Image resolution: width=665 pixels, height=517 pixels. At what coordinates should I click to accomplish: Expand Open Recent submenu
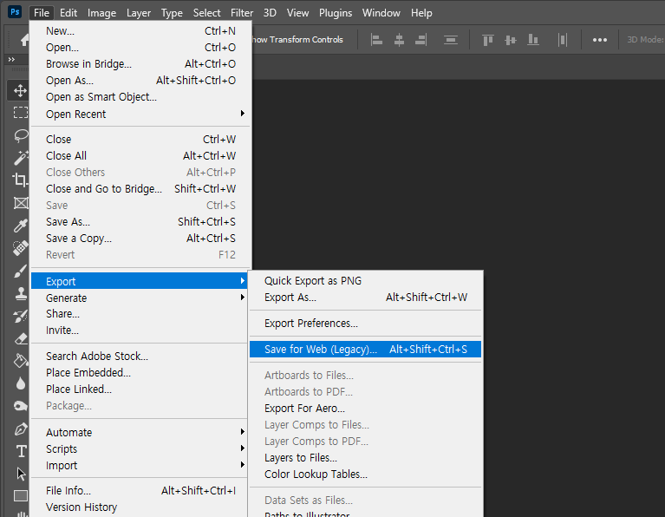[x=140, y=114]
